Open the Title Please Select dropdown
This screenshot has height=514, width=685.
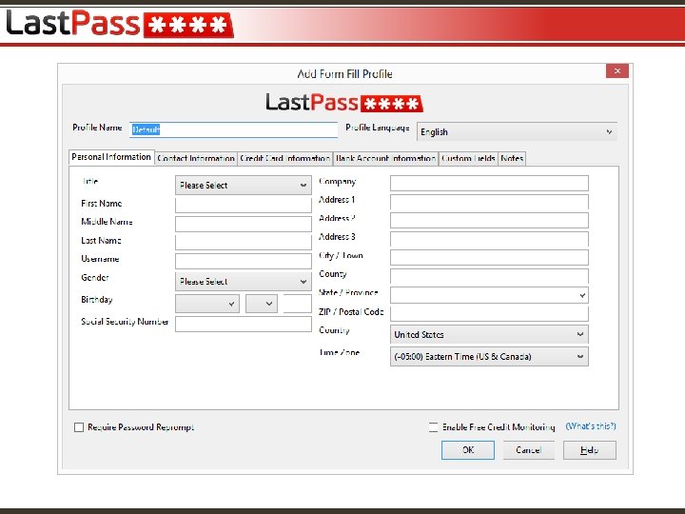pos(243,186)
